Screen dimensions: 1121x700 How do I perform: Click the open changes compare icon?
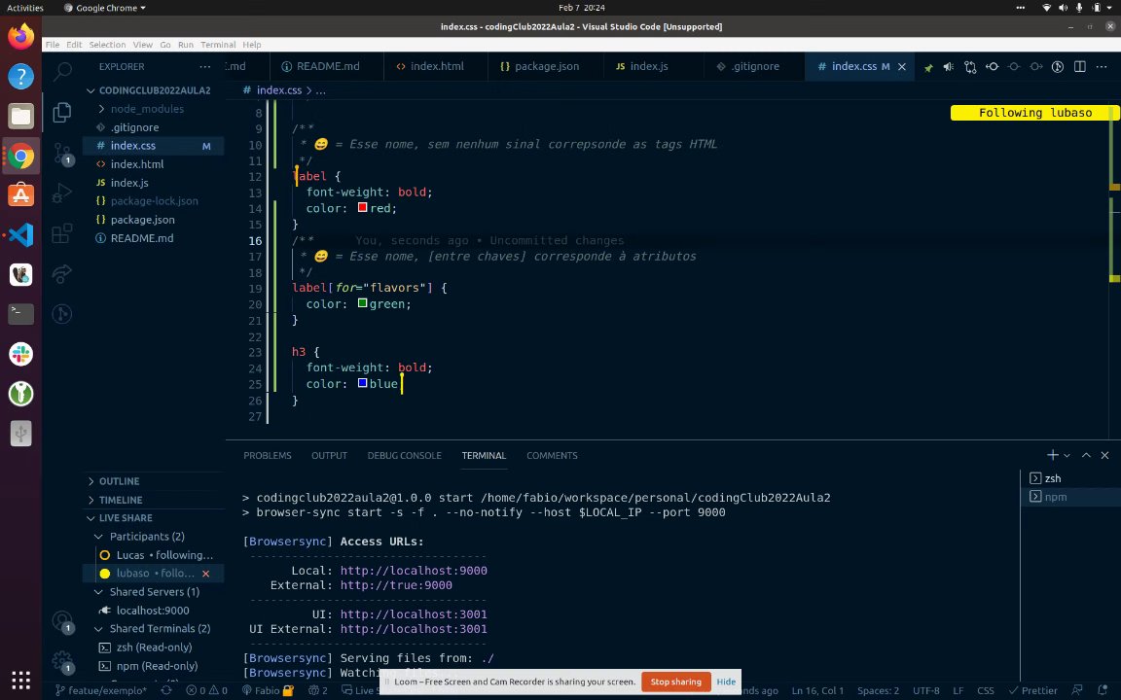click(970, 67)
